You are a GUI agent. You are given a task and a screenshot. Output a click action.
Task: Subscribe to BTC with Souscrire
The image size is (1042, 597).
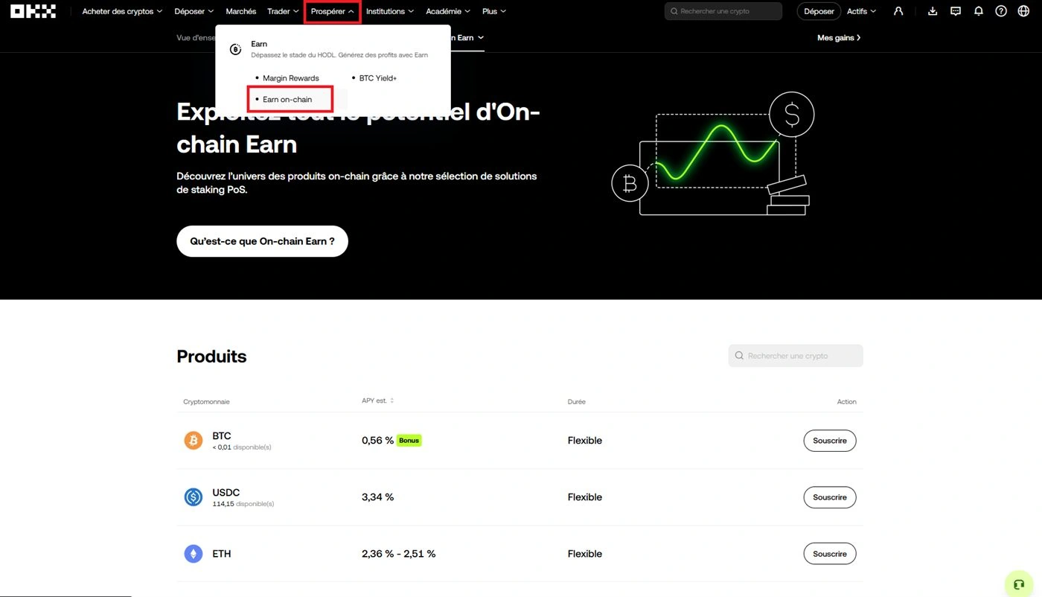point(830,441)
